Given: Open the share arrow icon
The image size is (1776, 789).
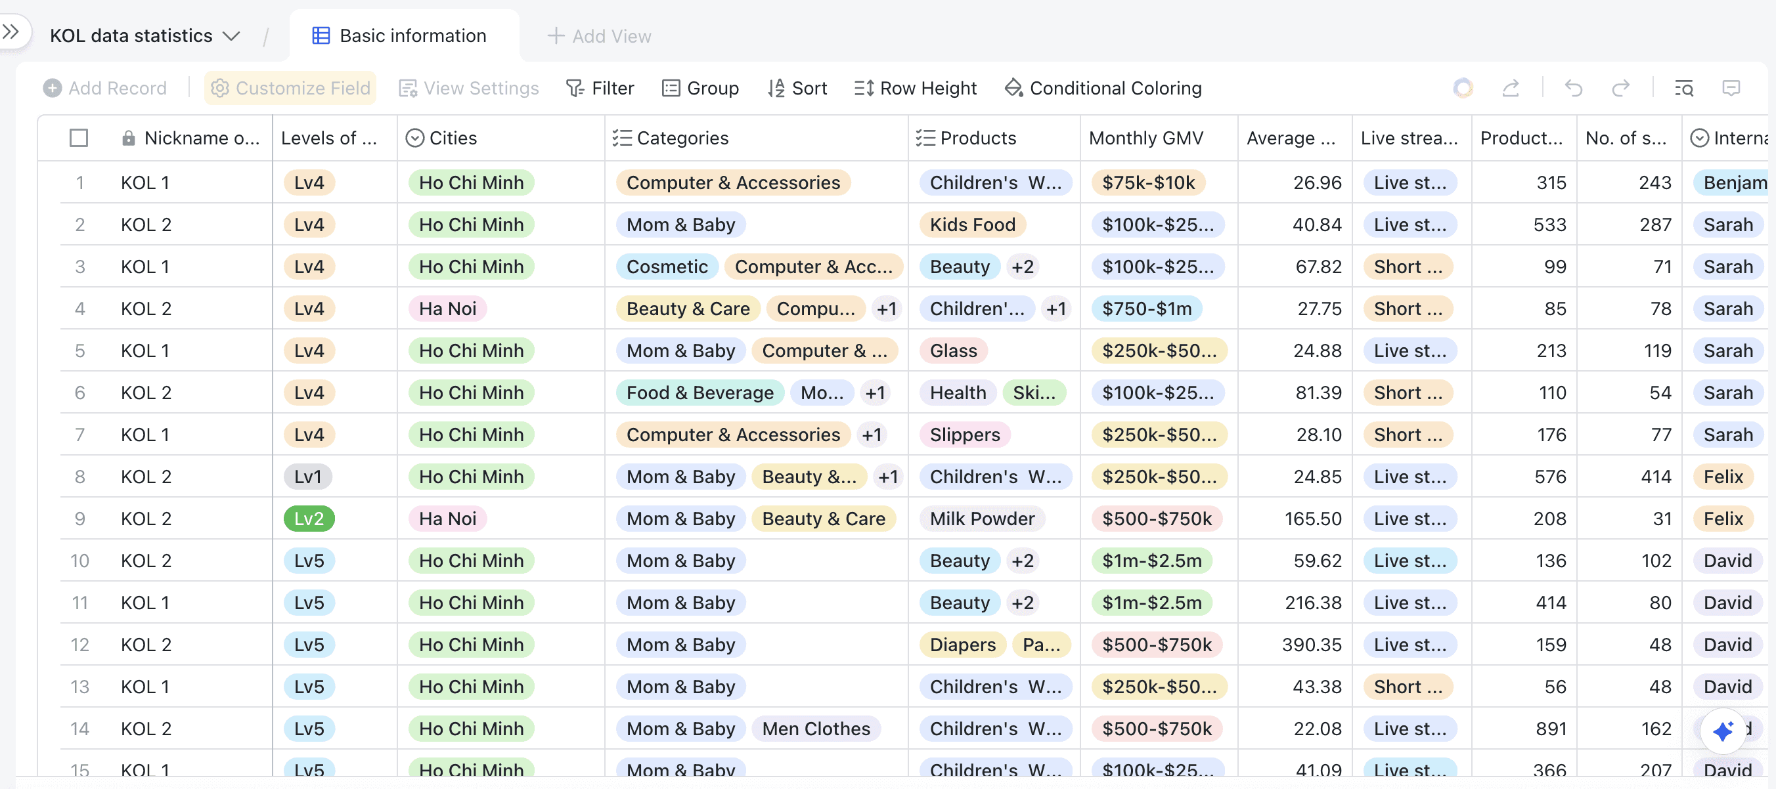Looking at the screenshot, I should [x=1511, y=88].
